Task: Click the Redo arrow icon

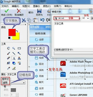Action: click(x=48, y=20)
